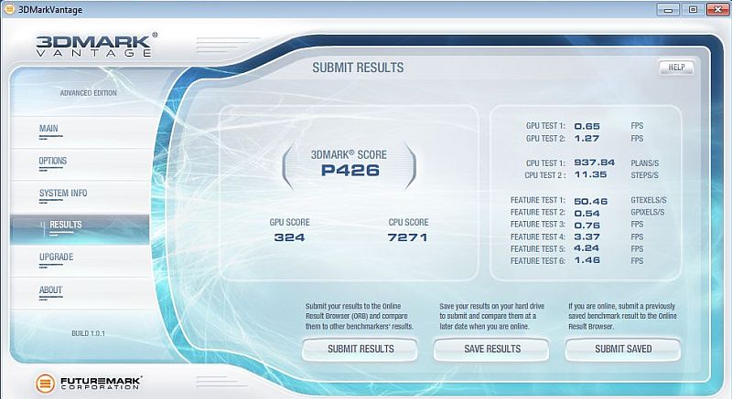Click the BUILD 1.0.1 text
Image resolution: width=732 pixels, height=399 pixels.
[88, 333]
